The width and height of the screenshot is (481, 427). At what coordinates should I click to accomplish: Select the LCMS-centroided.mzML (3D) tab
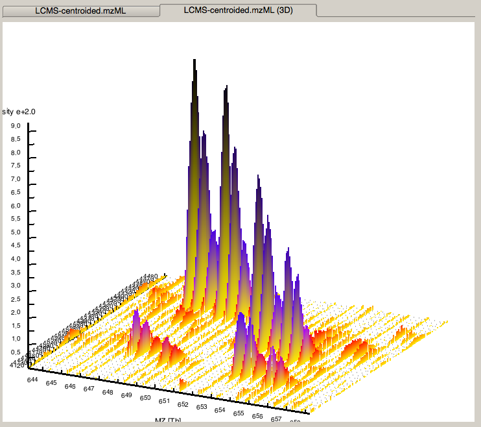[239, 10]
